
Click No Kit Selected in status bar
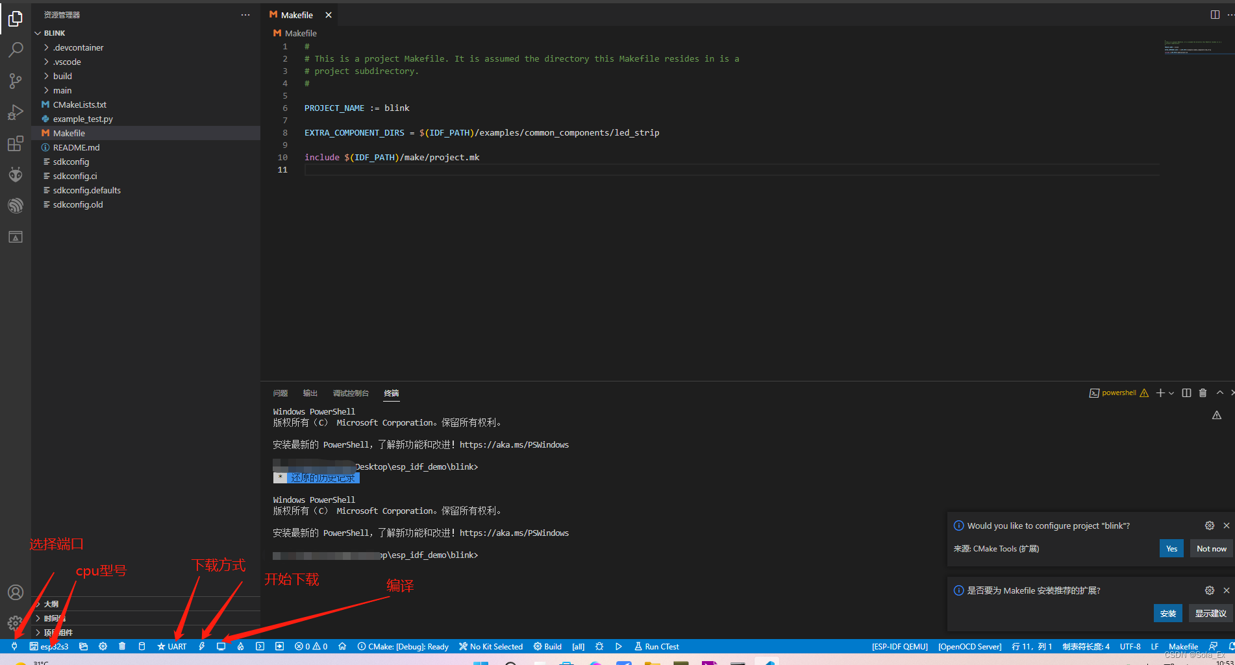(491, 646)
